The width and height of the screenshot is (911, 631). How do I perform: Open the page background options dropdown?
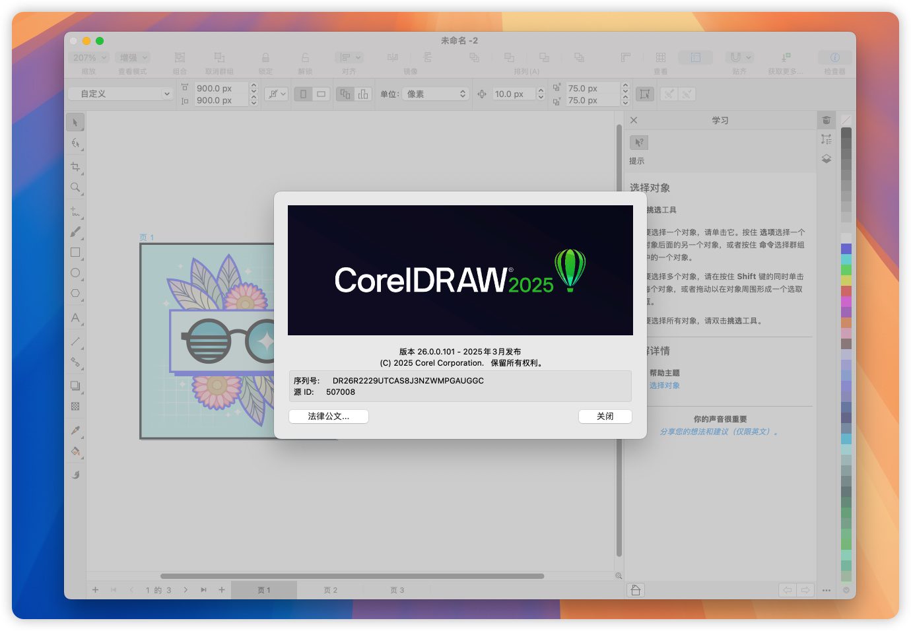coord(276,94)
